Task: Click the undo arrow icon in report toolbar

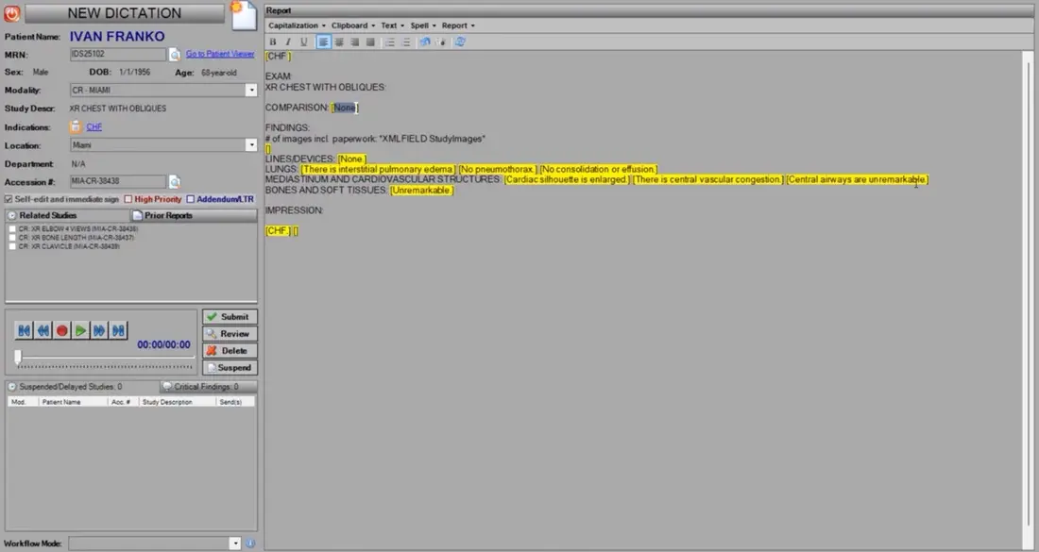Action: (x=425, y=42)
